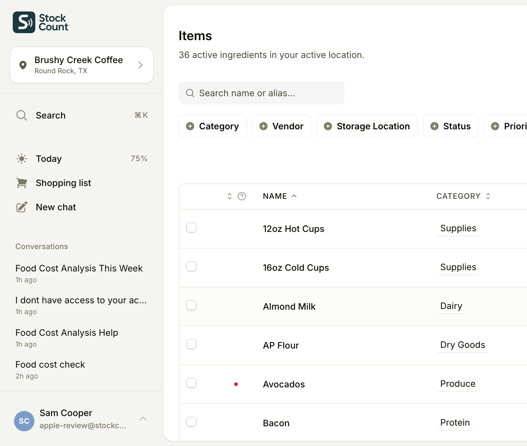Image resolution: width=527 pixels, height=446 pixels.
Task: Select the Bacon checkbox
Action: 191,422
